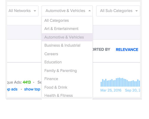The height and width of the screenshot is (119, 149).
Task: Click the ad activity bar chart
Action: 120,82
